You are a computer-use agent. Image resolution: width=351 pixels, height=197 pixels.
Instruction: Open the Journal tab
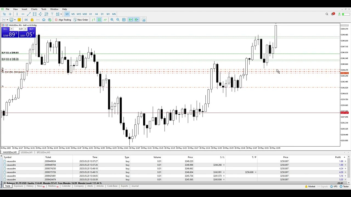[x=135, y=186]
